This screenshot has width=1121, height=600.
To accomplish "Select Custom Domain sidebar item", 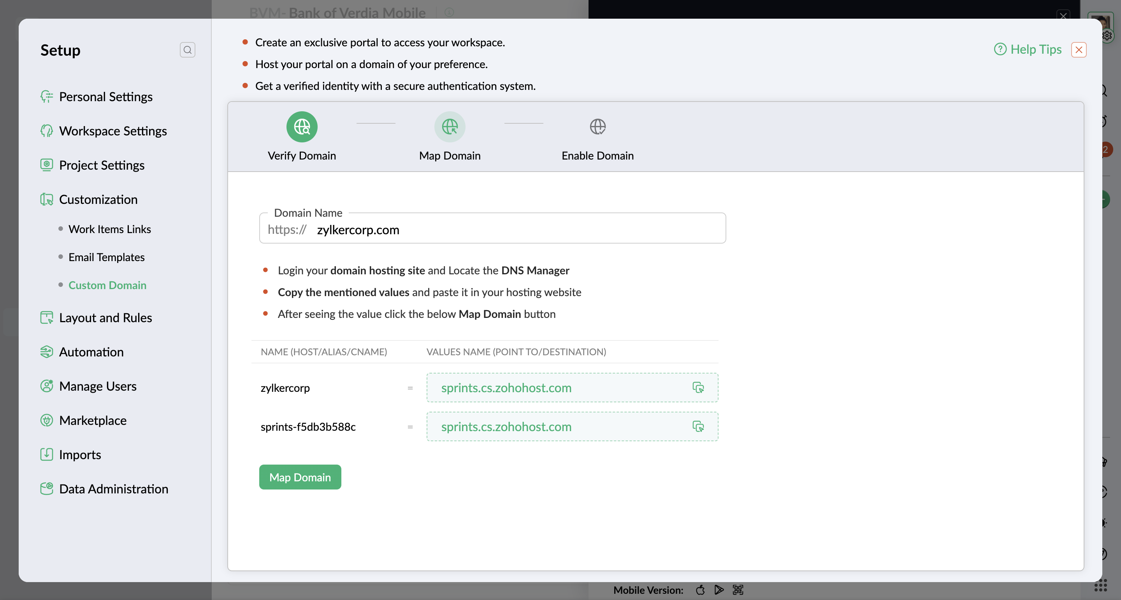I will point(107,285).
